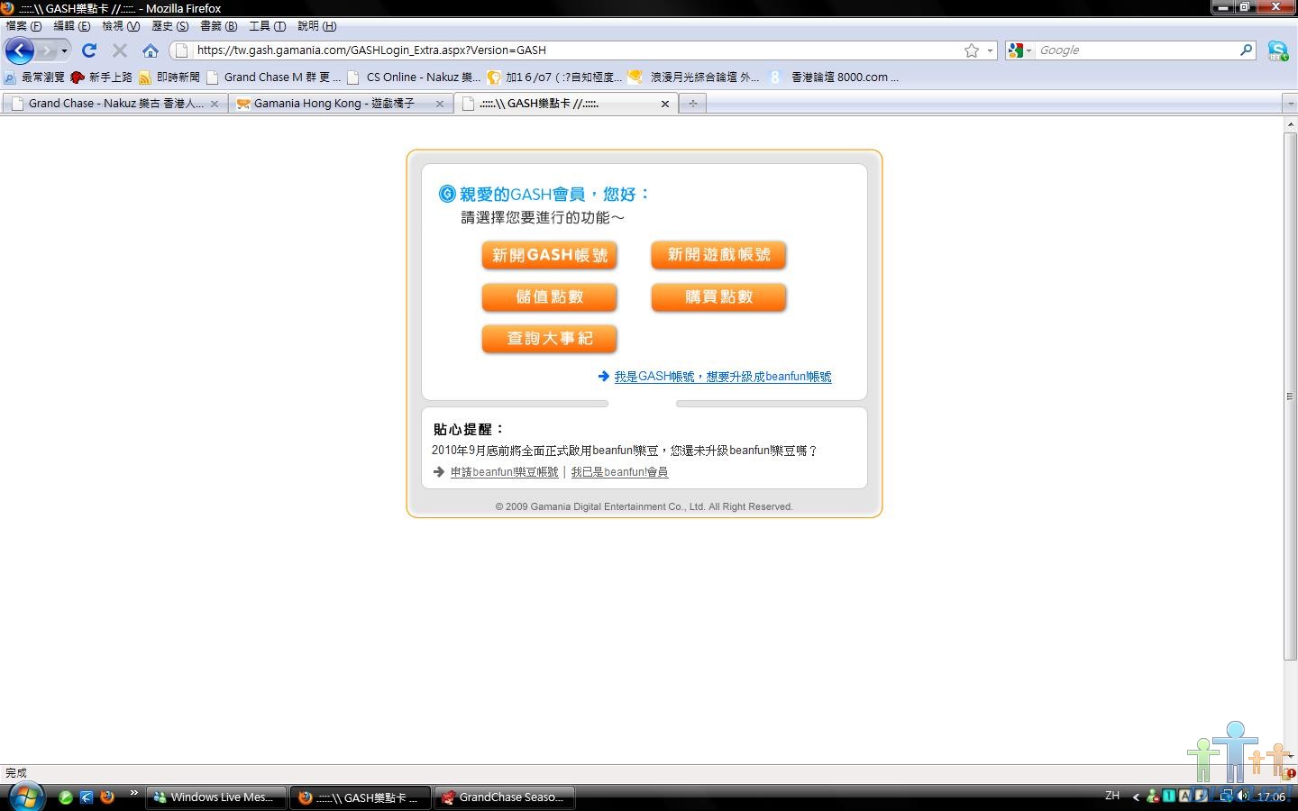This screenshot has width=1298, height=811.
Task: Close the Gamania Hong Kong tab
Action: 440,104
